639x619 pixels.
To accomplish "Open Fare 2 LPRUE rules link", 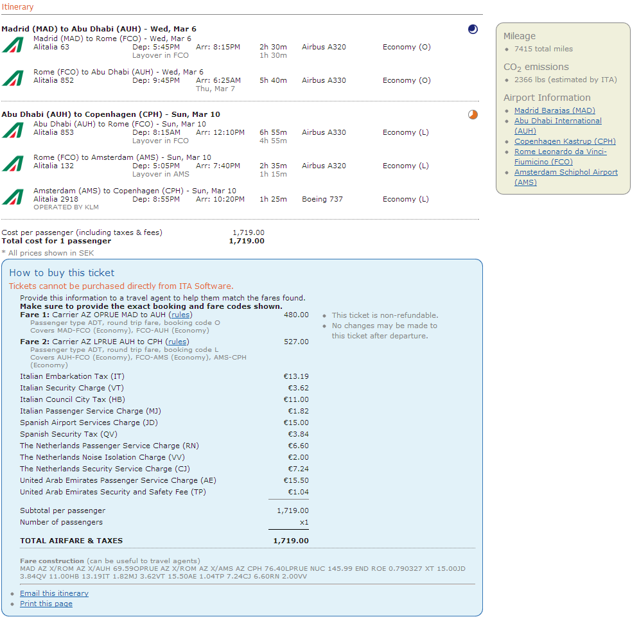I will tap(177, 342).
